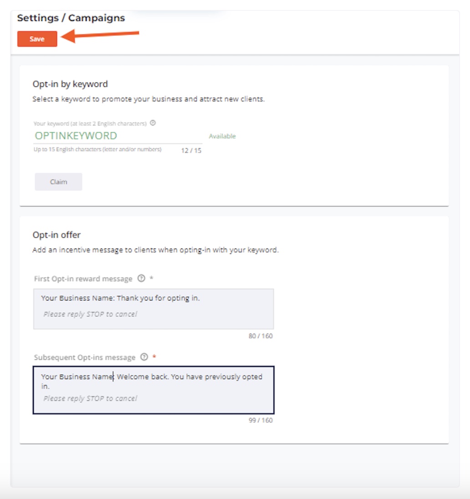Image resolution: width=470 pixels, height=499 pixels.
Task: Focus the First Opt-in reward message box
Action: pyautogui.click(x=153, y=309)
